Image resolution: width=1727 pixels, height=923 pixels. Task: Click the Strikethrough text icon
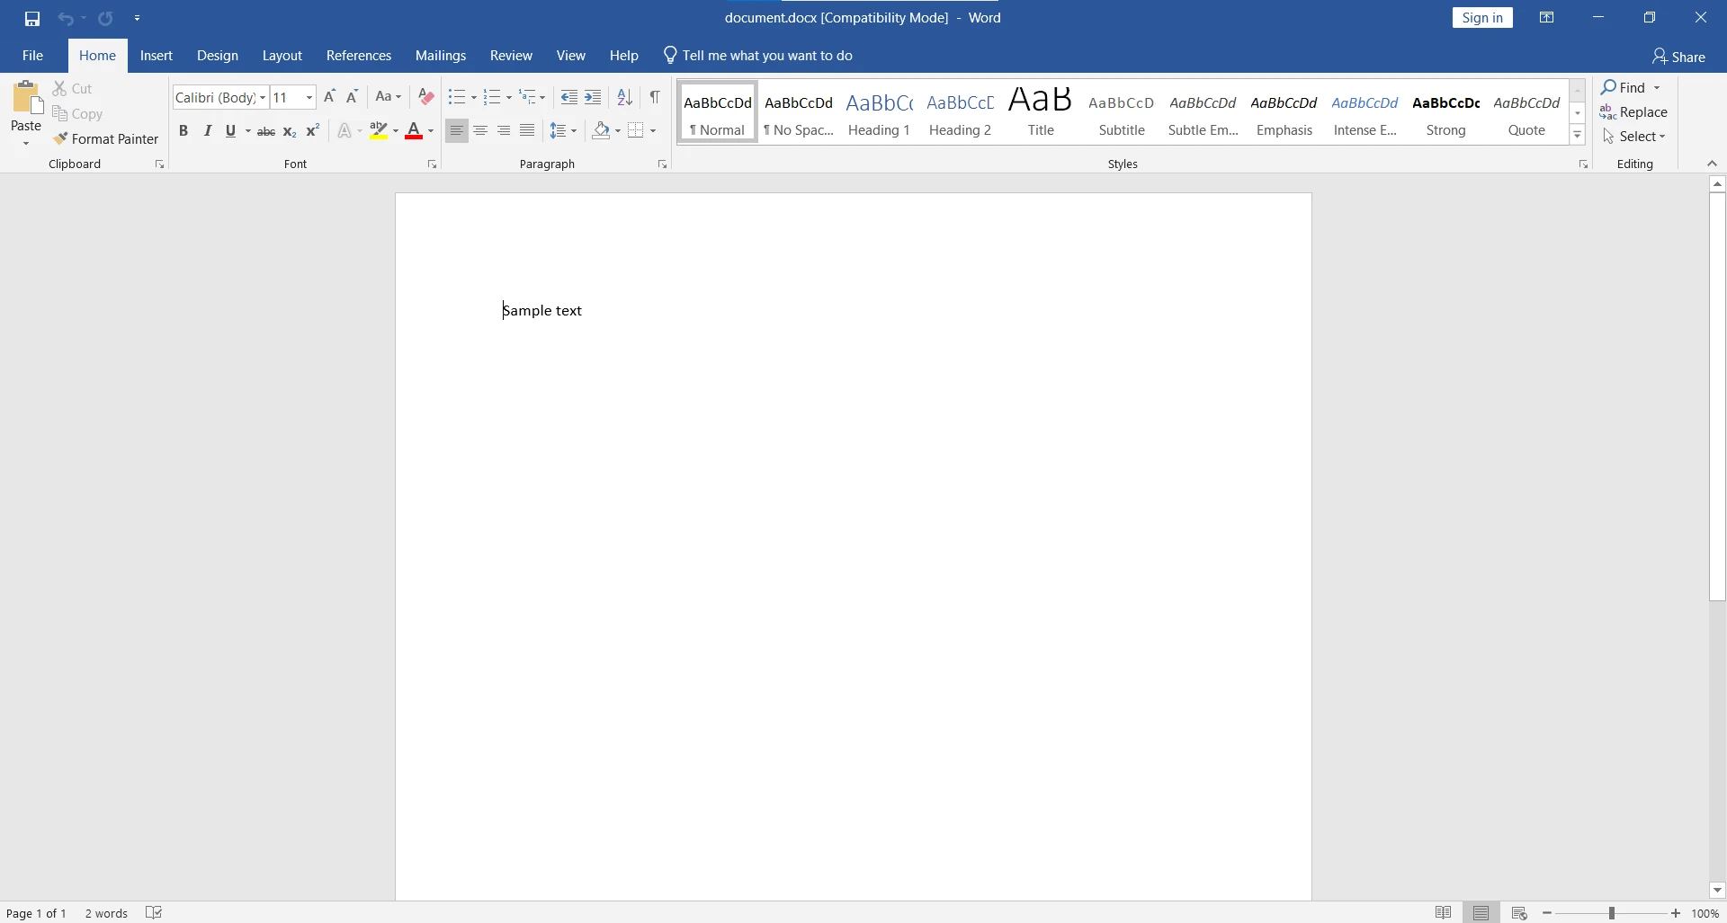(266, 131)
